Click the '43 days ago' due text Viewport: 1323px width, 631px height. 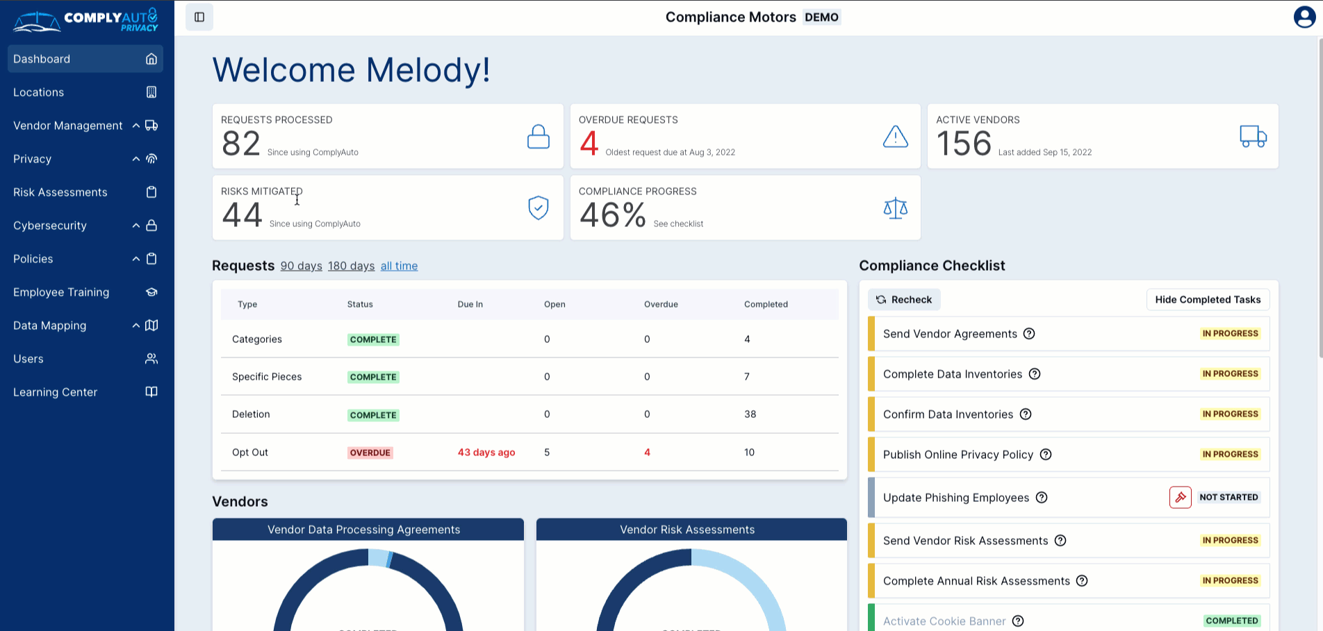(x=486, y=453)
